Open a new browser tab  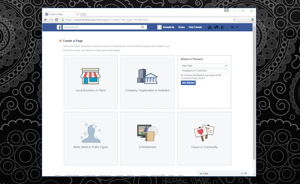click(x=84, y=14)
